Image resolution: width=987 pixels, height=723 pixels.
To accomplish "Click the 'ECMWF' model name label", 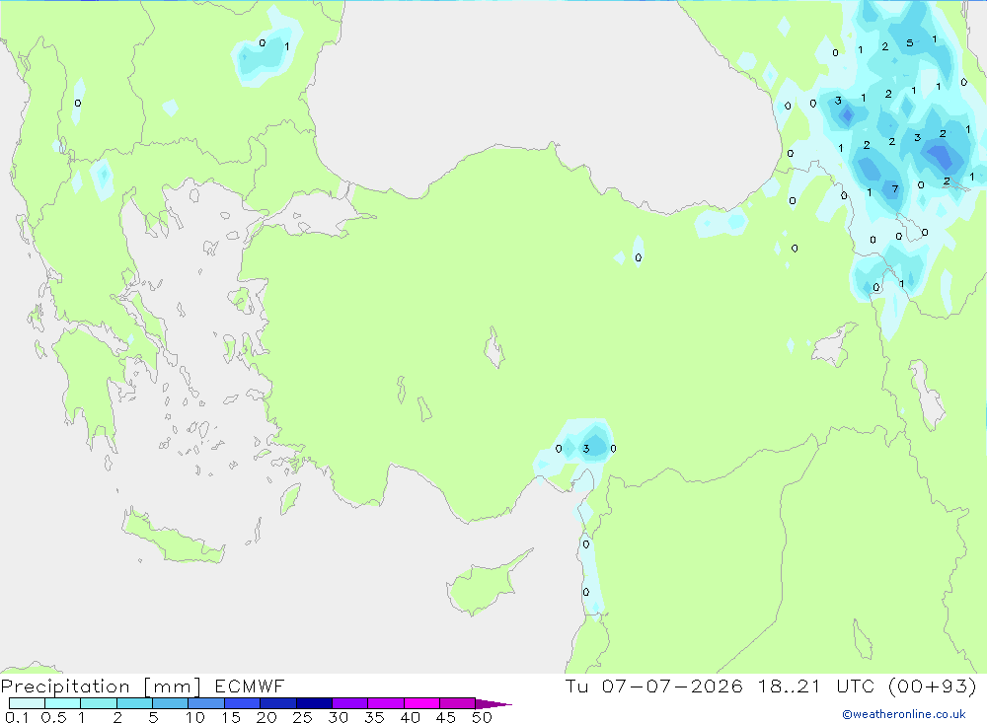I will pyautogui.click(x=250, y=687).
